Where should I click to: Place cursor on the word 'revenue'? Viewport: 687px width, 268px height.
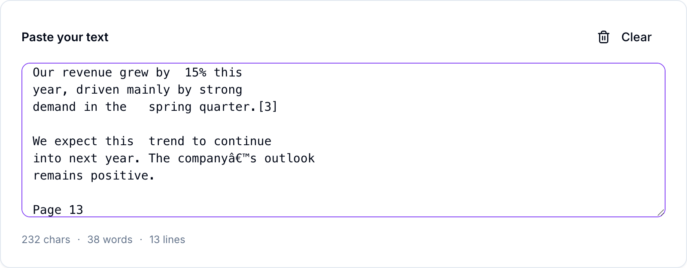[x=87, y=73]
